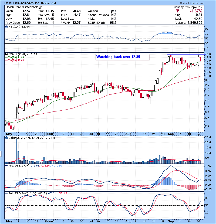Click the Volume figure 2,840,809

[x=195, y=23]
